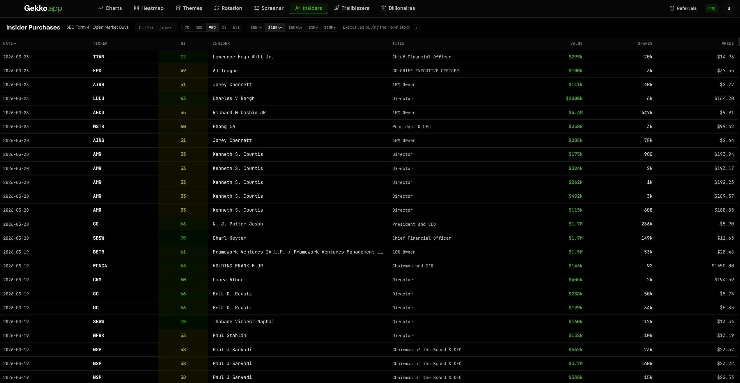This screenshot has height=383, width=740.
Task: Switch time range to 1Y
Action: pos(224,27)
